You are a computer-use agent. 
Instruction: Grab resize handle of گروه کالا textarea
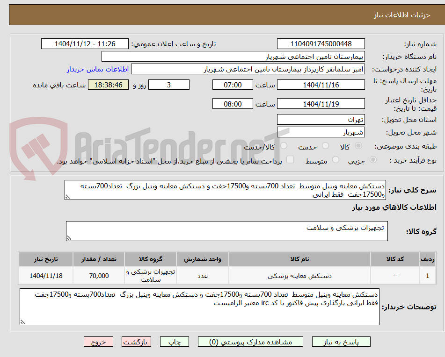(69, 238)
